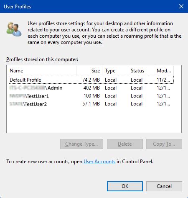
Task: Open the User Accounts link
Action: [99, 162]
